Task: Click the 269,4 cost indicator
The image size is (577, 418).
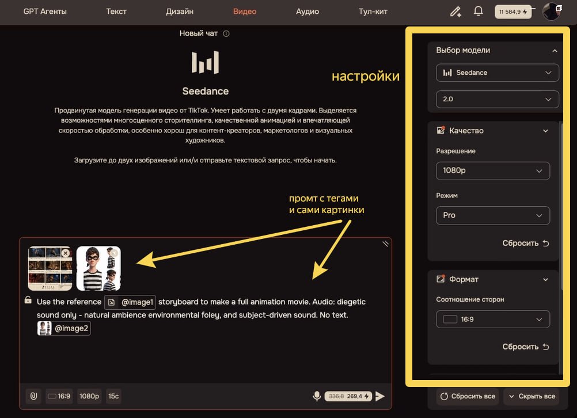Action: pos(348,396)
